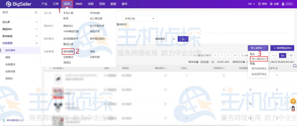Select SKU匹配关系 in the dropdown menu

(97, 26)
